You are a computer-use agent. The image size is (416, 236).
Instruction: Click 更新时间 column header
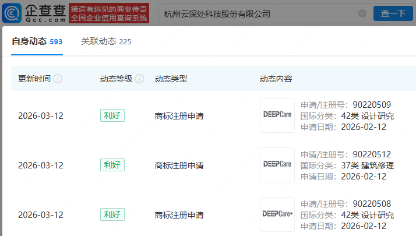click(x=34, y=79)
